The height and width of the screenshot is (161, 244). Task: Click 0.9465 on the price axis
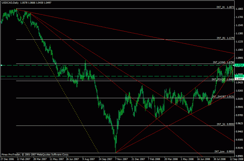(x=239, y=132)
